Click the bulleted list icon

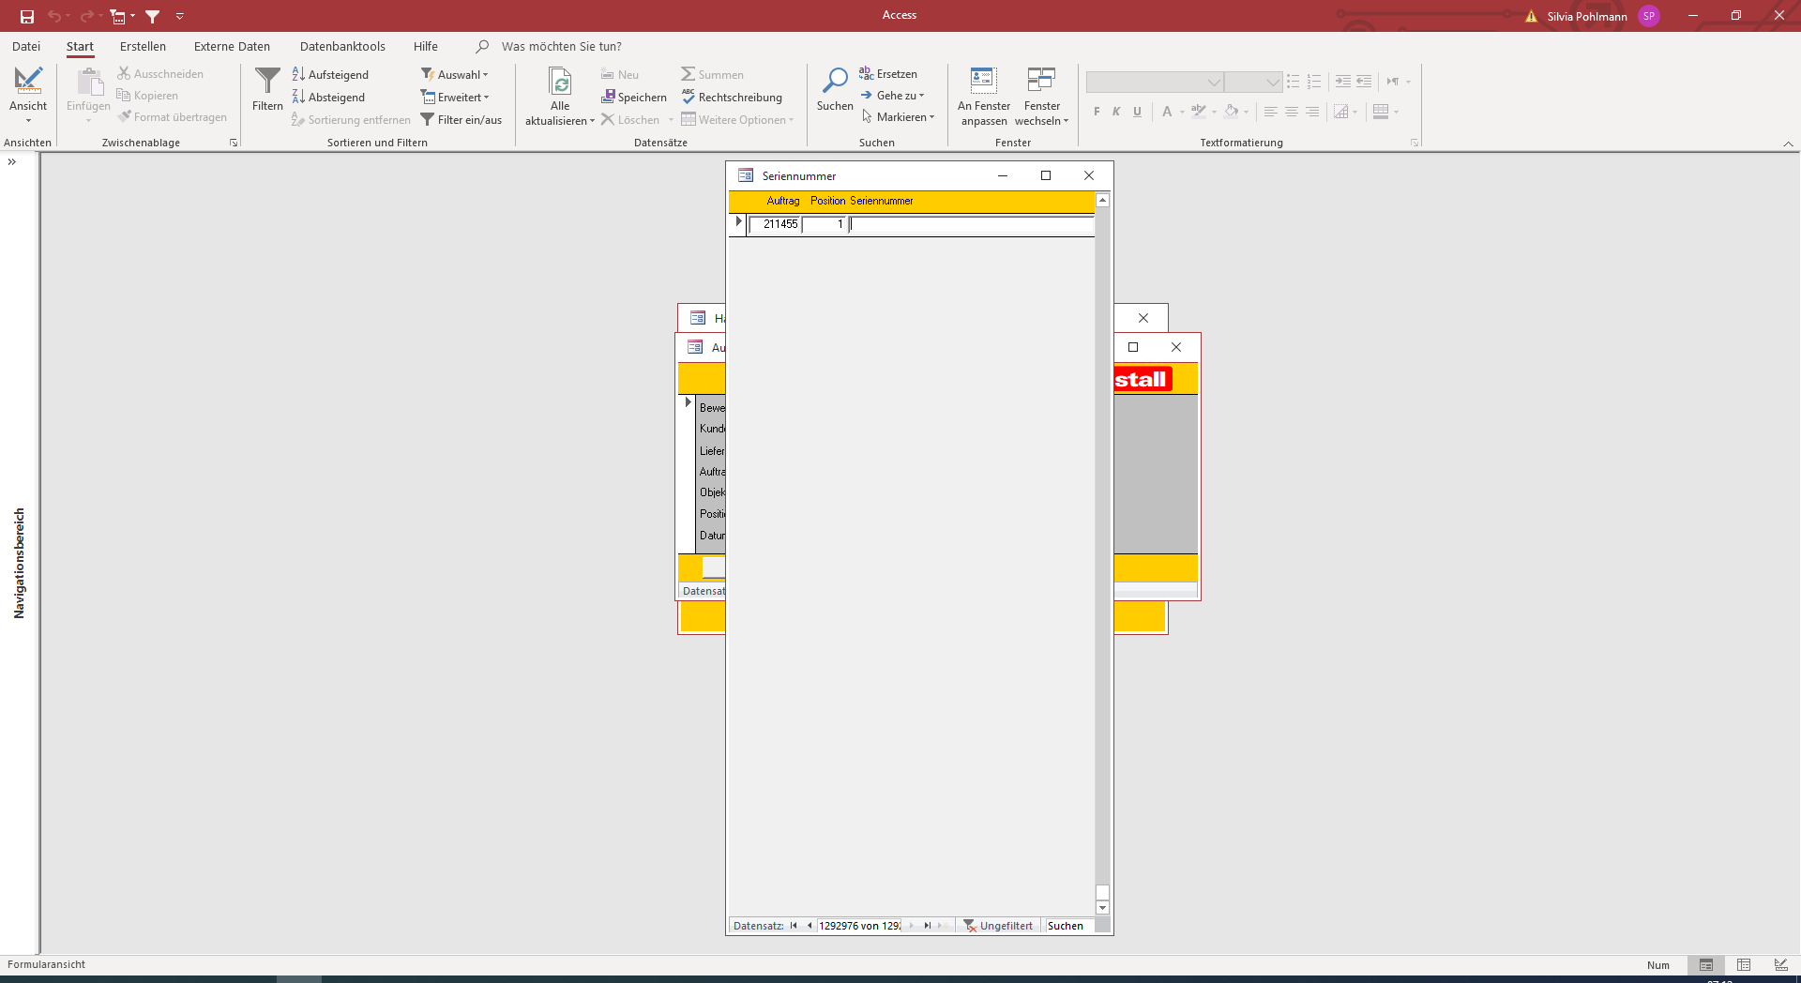click(x=1294, y=82)
